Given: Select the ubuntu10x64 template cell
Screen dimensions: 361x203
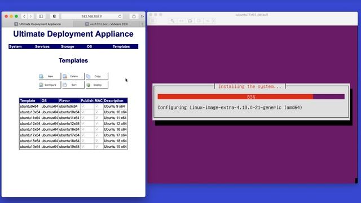Looking at the screenshot, I should click(30, 112).
